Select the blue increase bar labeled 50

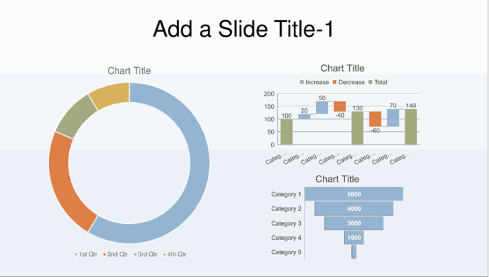[x=322, y=108]
